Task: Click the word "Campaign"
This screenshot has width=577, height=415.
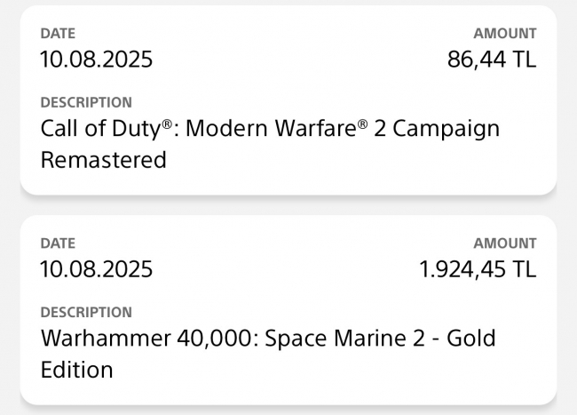Action: coord(446,129)
